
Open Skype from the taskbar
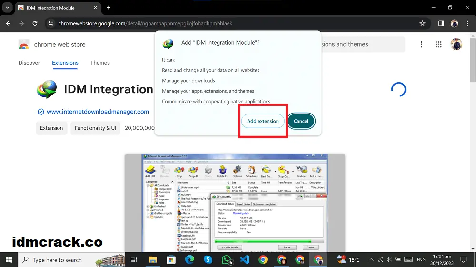coord(208,260)
